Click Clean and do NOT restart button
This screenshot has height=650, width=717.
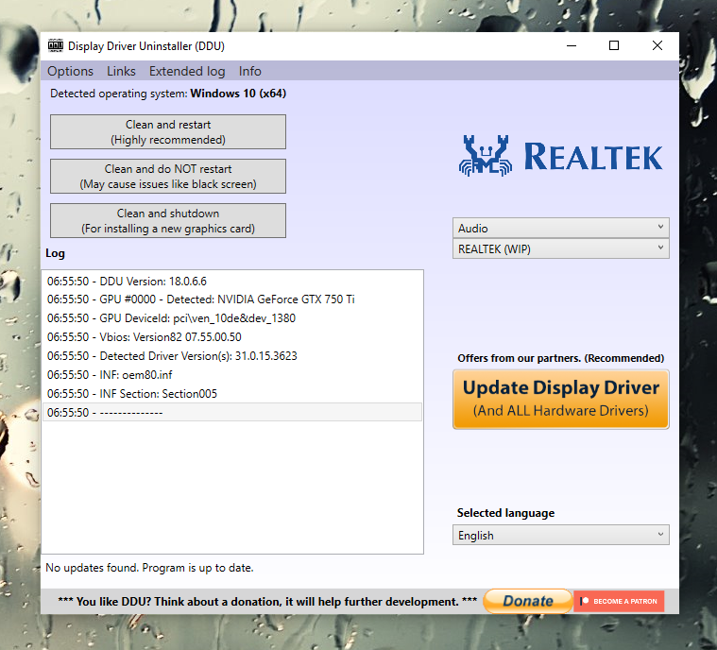tap(168, 176)
